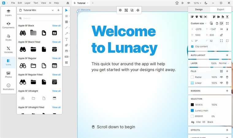
Task: Click the Home icon in title bar
Action: pyautogui.click(x=68, y=3)
